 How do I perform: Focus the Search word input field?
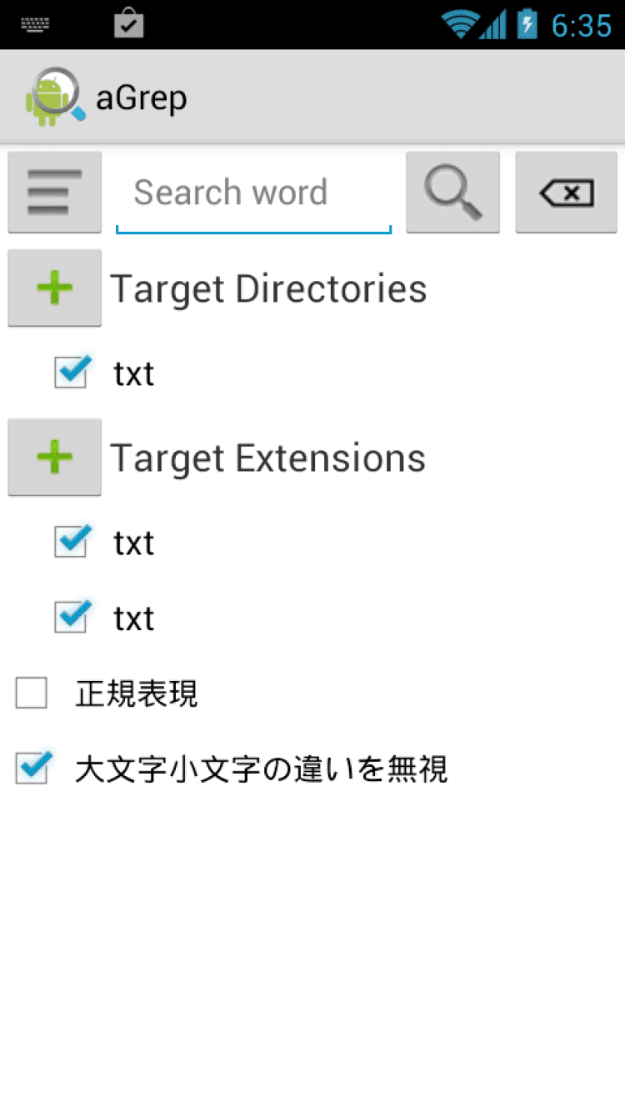[253, 193]
